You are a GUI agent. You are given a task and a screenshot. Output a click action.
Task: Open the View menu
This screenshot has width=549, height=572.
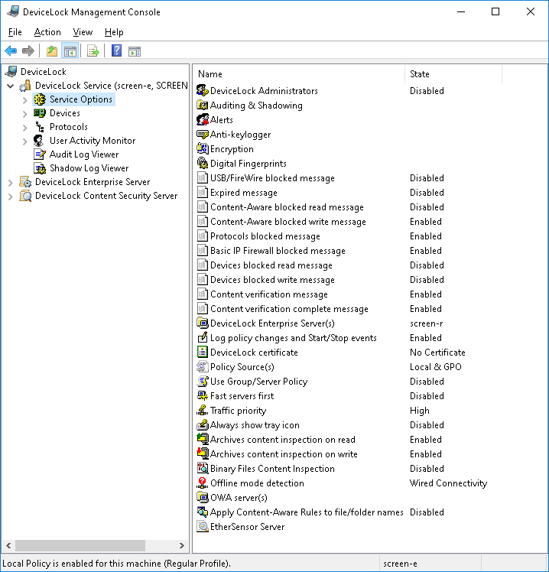(x=83, y=32)
